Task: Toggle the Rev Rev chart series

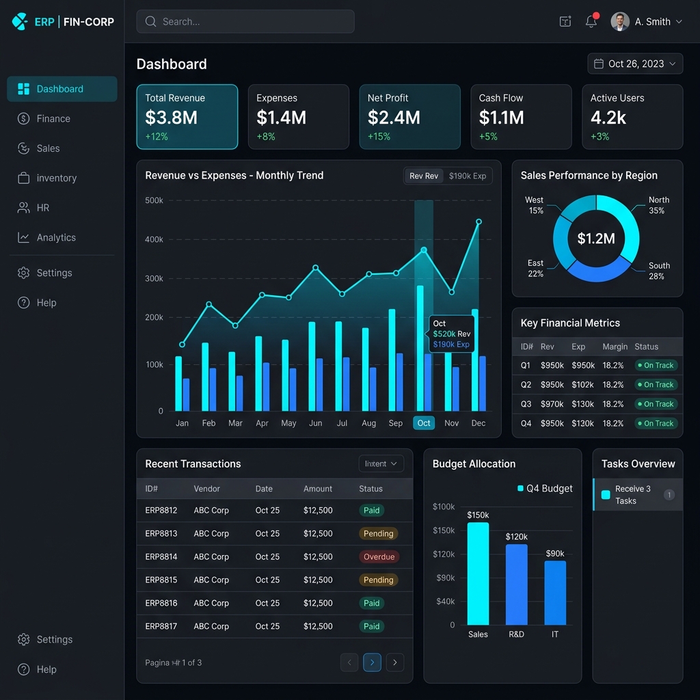Action: (x=424, y=176)
